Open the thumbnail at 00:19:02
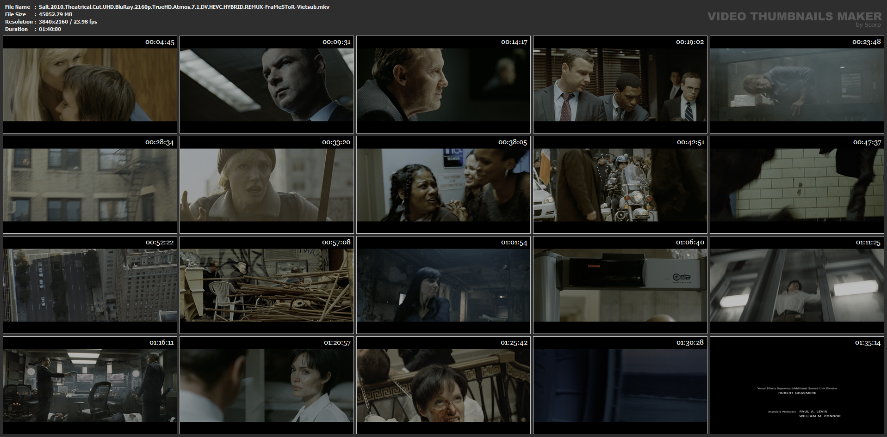Screen dimensions: 887x437 pos(620,85)
